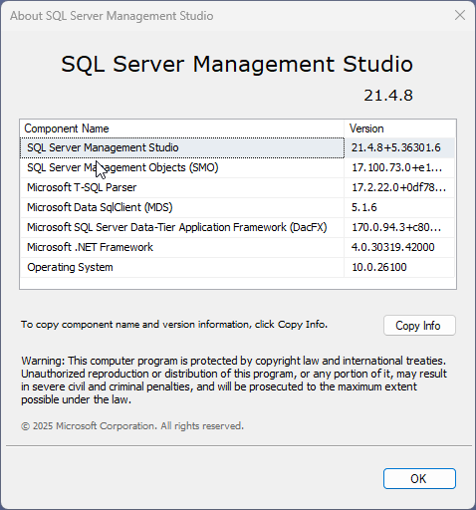Click the Component Name column header
The image size is (476, 510).
[182, 128]
